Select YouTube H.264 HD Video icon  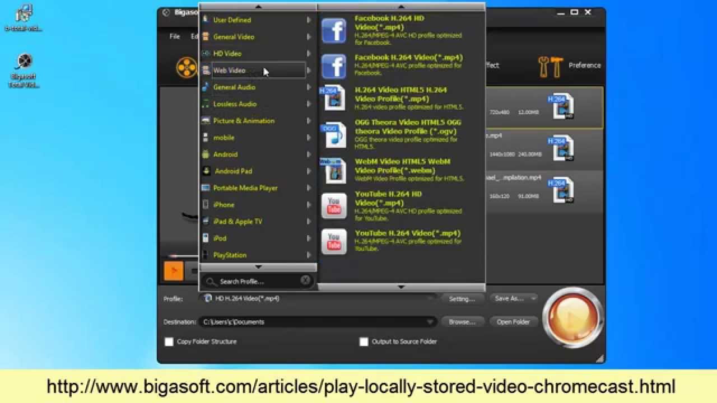point(334,206)
